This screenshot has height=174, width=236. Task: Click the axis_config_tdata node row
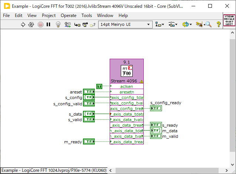tap(127, 98)
